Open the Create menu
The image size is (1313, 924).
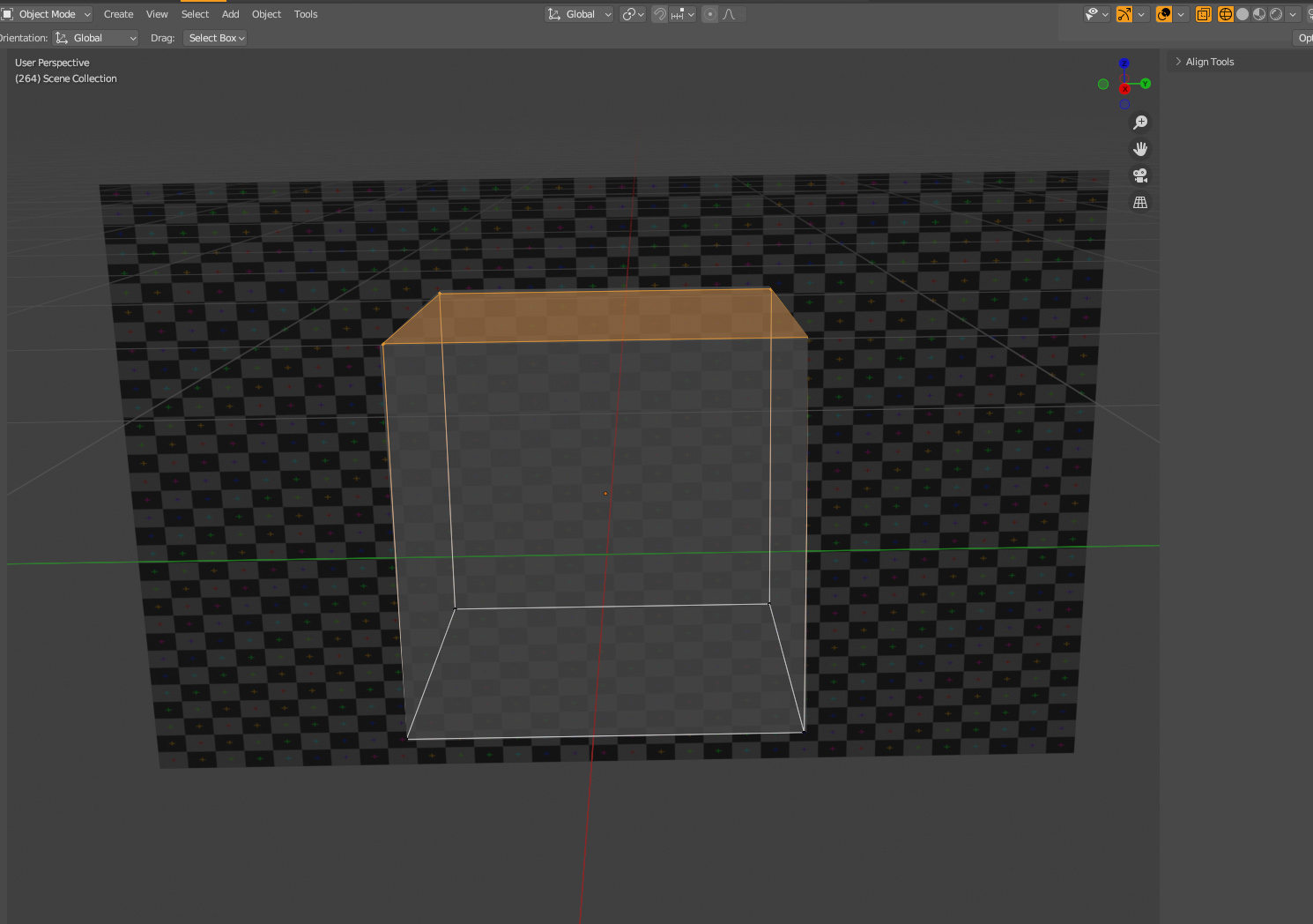(119, 14)
